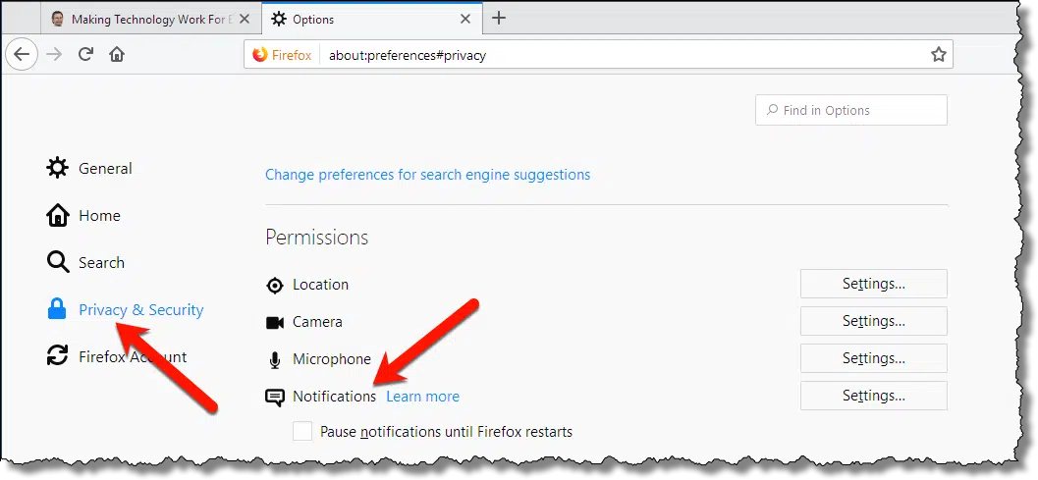Select Privacy & Security category
The image size is (1038, 480).
125,310
